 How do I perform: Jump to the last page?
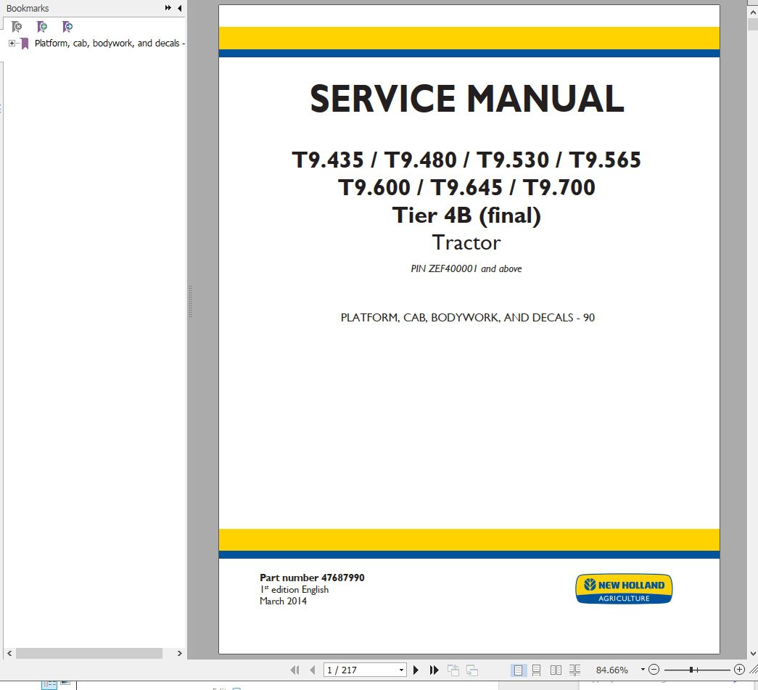pos(434,670)
